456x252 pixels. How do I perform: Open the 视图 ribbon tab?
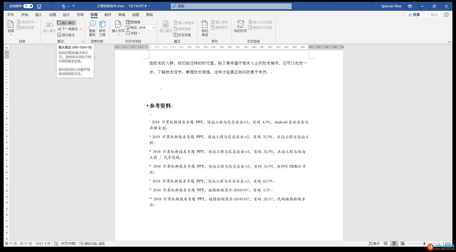point(135,14)
